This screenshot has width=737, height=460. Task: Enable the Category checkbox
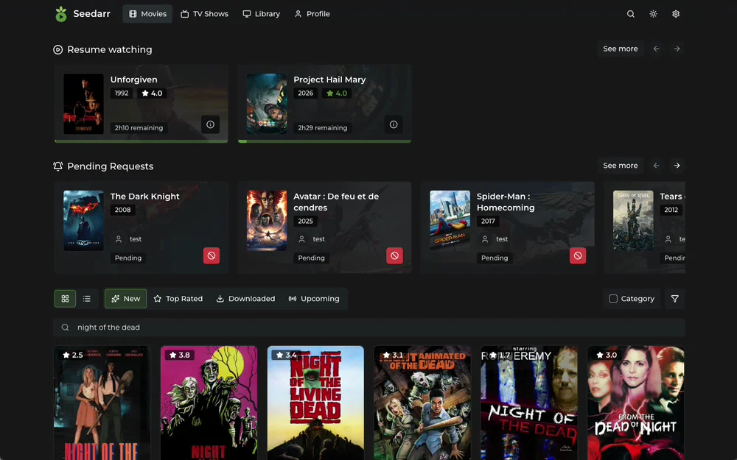click(613, 299)
